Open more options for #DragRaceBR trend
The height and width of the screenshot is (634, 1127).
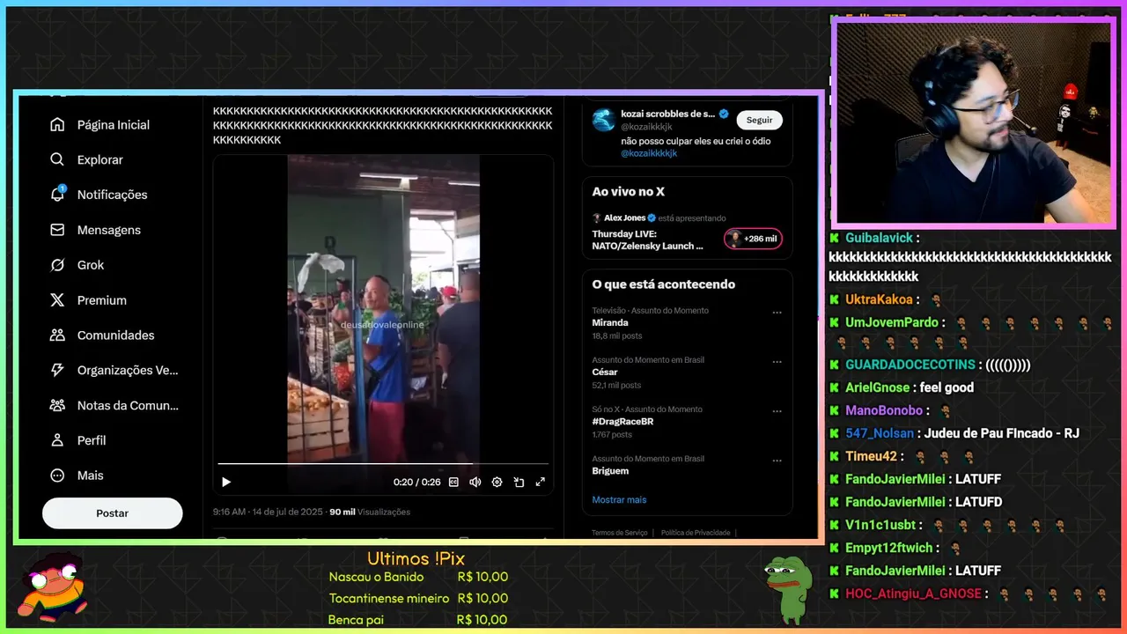777,411
